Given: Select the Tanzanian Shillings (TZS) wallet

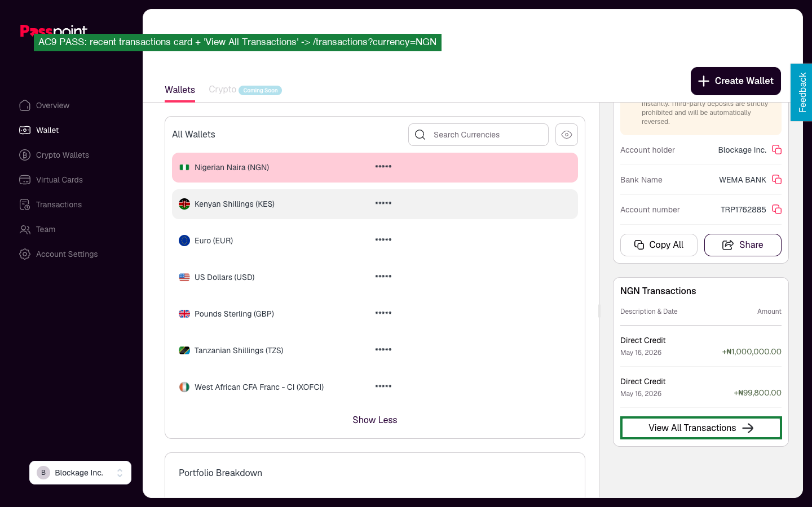Looking at the screenshot, I should (x=375, y=350).
